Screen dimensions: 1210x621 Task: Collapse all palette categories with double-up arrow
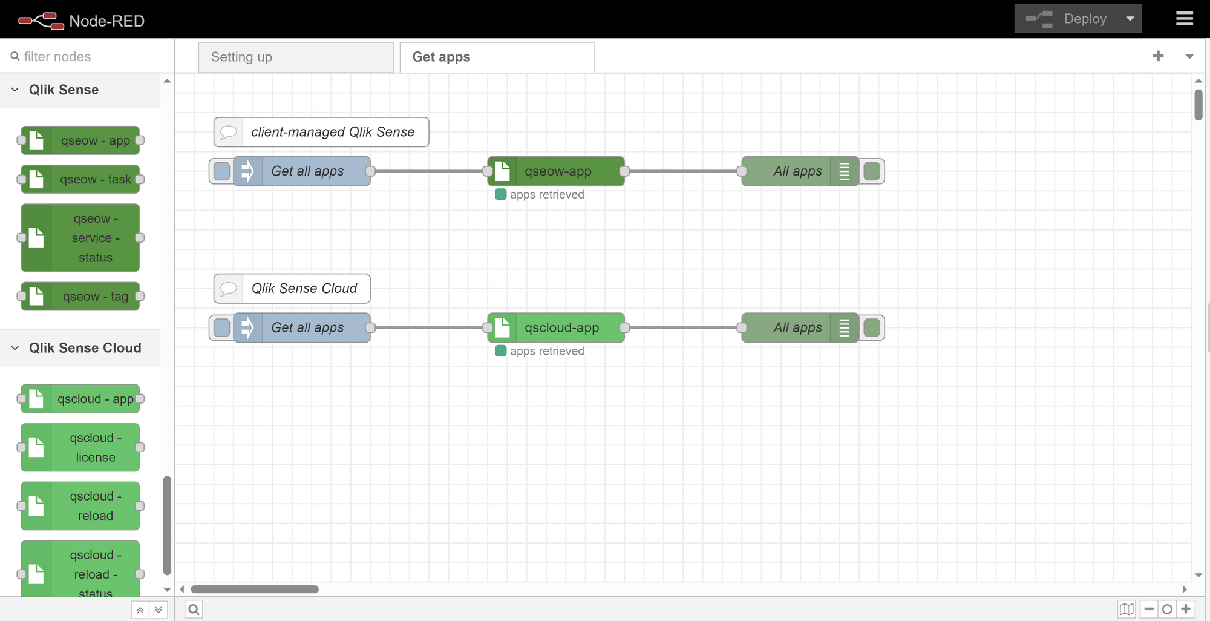click(140, 610)
